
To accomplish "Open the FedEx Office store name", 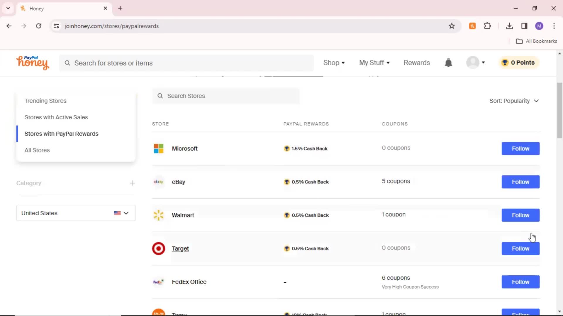I will pyautogui.click(x=189, y=282).
